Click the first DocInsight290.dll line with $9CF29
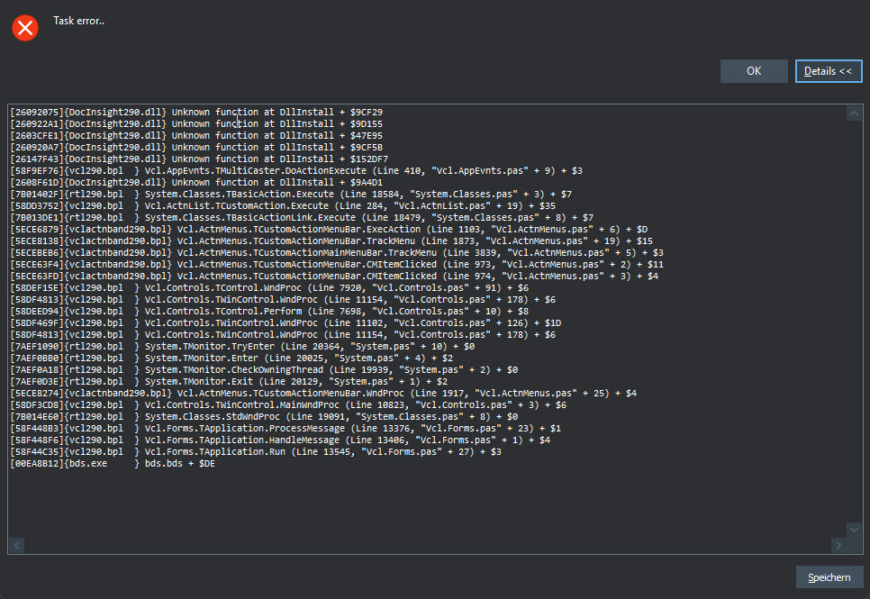Image resolution: width=870 pixels, height=599 pixels. [196, 112]
